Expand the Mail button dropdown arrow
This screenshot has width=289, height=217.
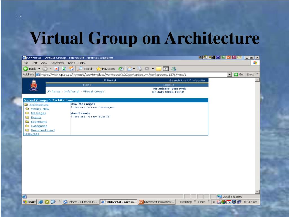click(x=134, y=69)
